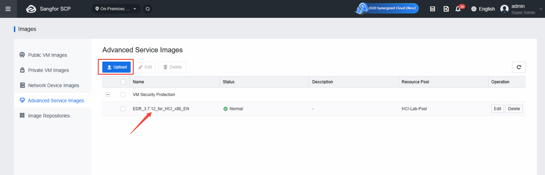Image resolution: width=545 pixels, height=175 pixels.
Task: Tick the VM Security Protection checkbox
Action: [x=123, y=94]
